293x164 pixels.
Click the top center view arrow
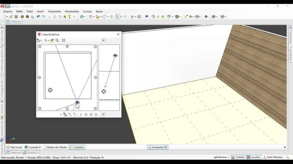click(67, 46)
